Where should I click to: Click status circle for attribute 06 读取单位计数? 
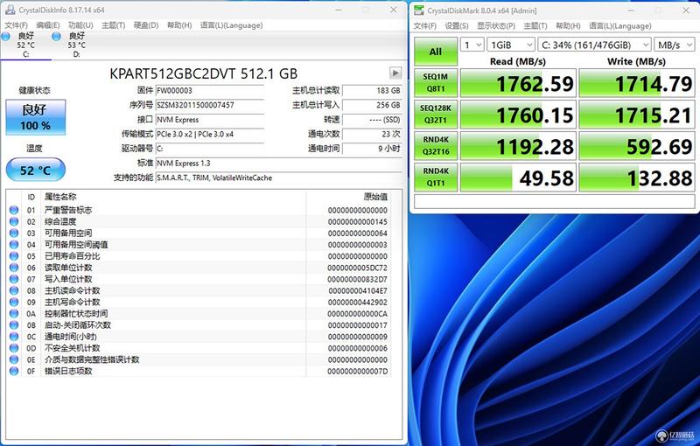point(14,268)
